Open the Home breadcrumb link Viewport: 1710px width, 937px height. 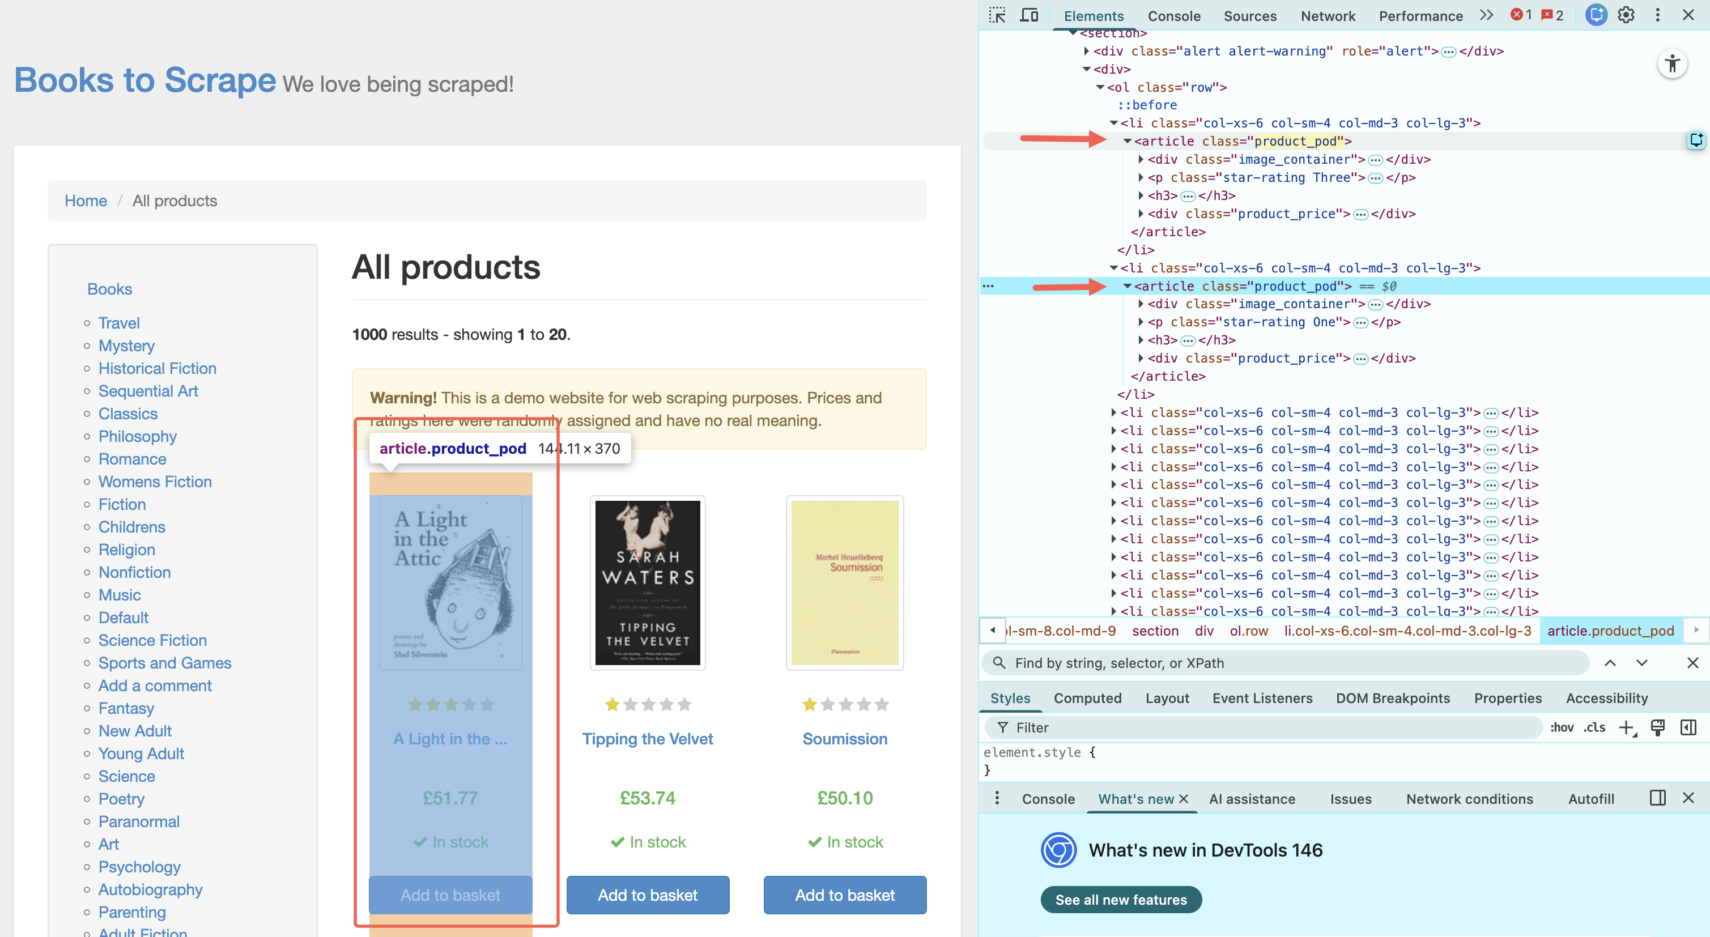86,201
